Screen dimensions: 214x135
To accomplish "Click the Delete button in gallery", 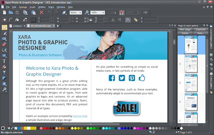I will 185,33.
